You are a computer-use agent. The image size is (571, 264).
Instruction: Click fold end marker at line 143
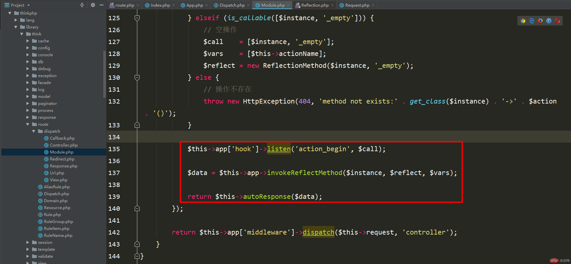coord(137,244)
